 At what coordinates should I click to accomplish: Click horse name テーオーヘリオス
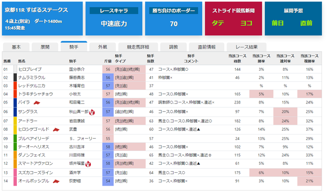(x=33, y=147)
